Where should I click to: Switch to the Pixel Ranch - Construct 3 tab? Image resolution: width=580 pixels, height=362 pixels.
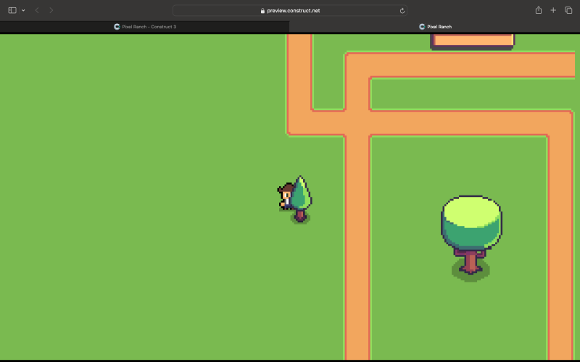click(144, 27)
